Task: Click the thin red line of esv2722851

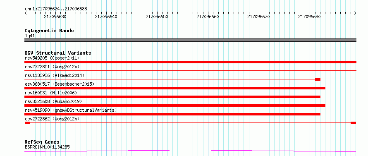Action: pos(190,70)
